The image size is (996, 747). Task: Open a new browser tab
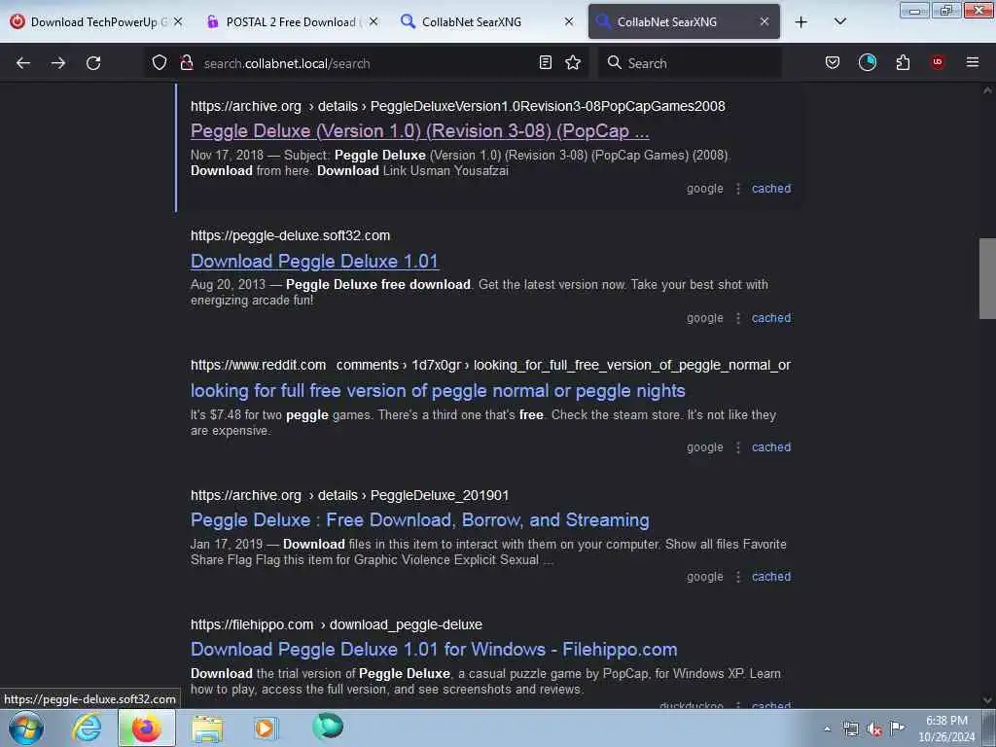tap(801, 22)
